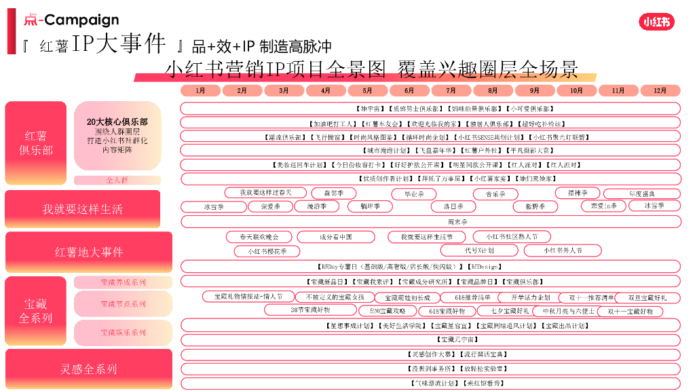Select the 9月 month pill
The image size is (695, 391).
(x=535, y=90)
